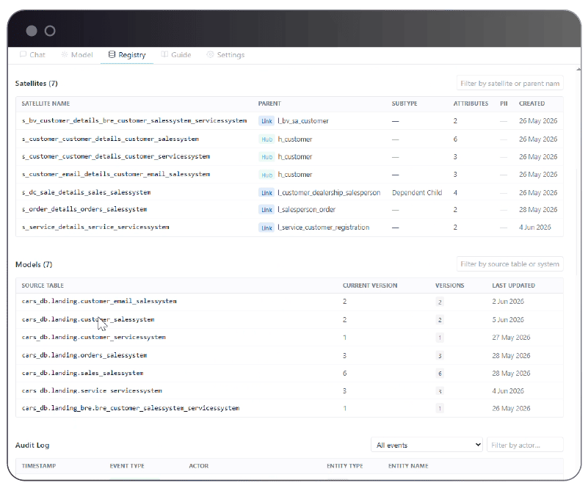This screenshot has height=491, width=588.
Task: Click the 5 Jun 2026 last updated date
Action: click(x=508, y=319)
